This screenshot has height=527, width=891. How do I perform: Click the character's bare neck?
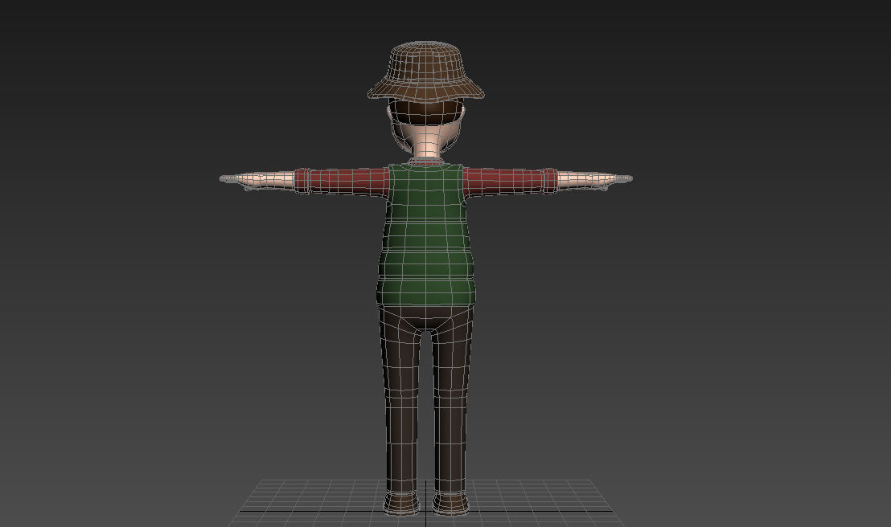coord(426,146)
